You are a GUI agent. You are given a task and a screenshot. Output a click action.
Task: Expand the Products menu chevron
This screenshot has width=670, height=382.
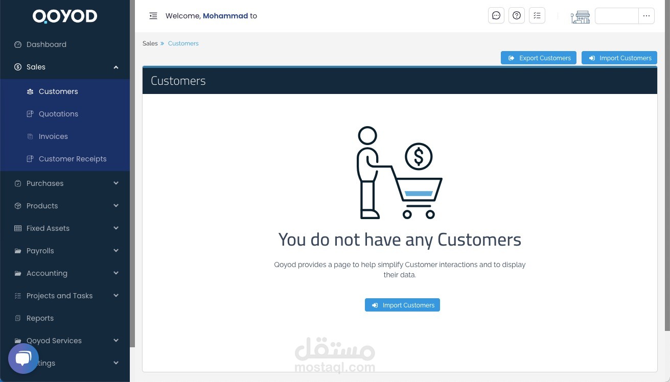pos(116,206)
